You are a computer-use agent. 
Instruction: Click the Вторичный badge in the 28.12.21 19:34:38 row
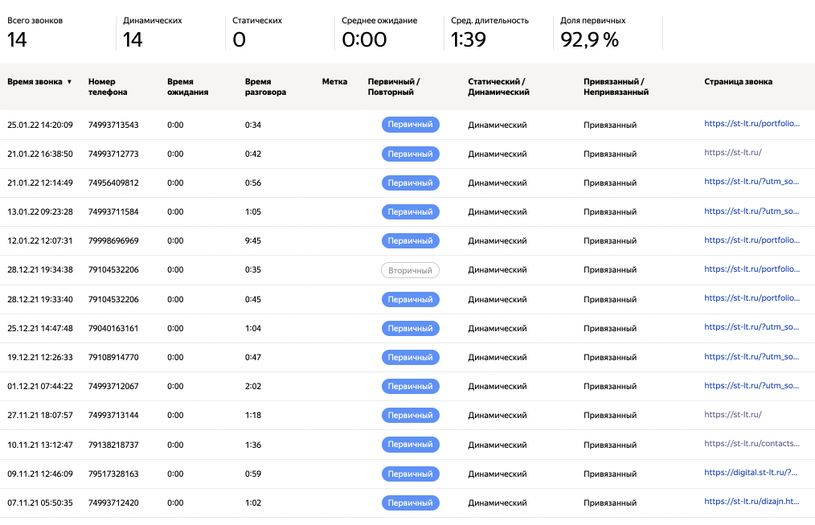click(410, 270)
